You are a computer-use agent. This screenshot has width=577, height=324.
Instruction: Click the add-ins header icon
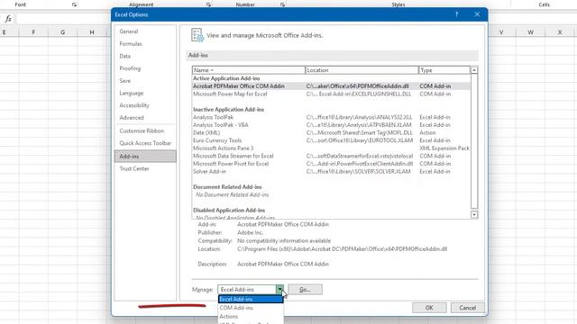click(197, 35)
